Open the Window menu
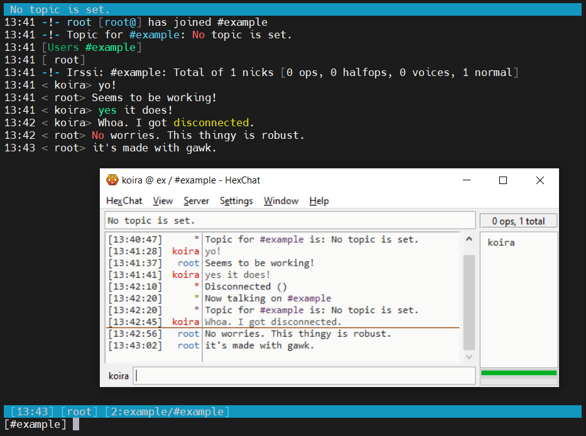 (281, 201)
